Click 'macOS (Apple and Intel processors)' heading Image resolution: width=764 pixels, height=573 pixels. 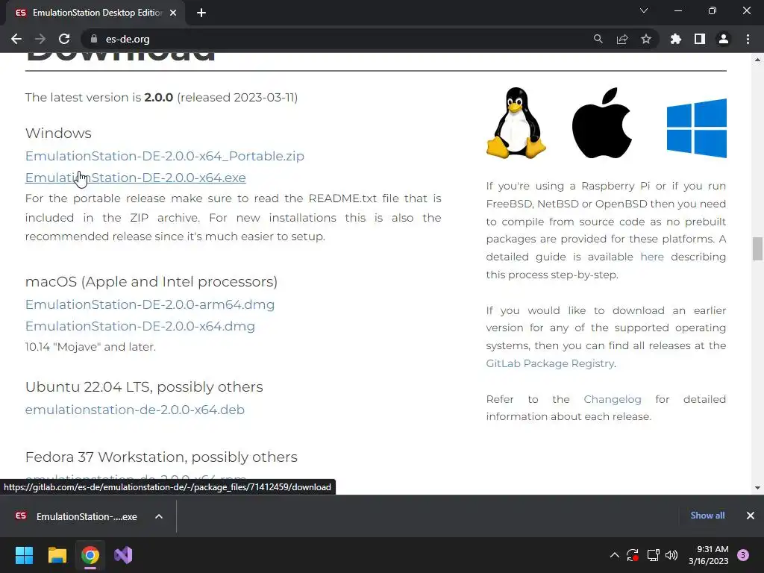(151, 282)
